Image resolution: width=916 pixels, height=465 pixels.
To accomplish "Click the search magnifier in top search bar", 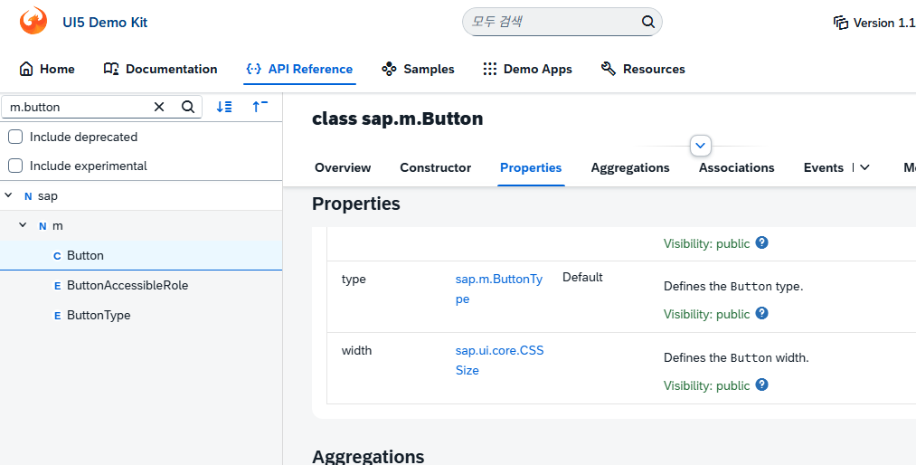I will 647,23.
